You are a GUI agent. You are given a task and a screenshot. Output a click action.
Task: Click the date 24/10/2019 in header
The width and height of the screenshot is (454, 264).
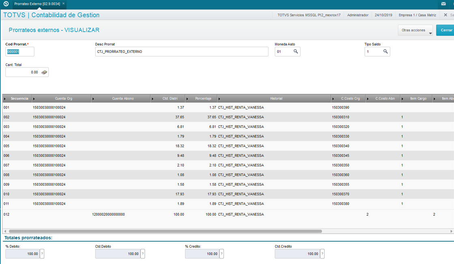pos(383,15)
